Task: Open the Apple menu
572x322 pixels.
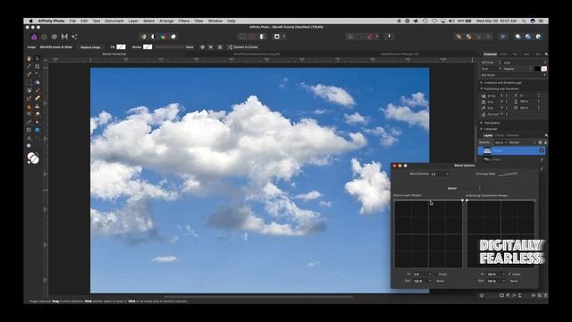Action: pyautogui.click(x=31, y=21)
